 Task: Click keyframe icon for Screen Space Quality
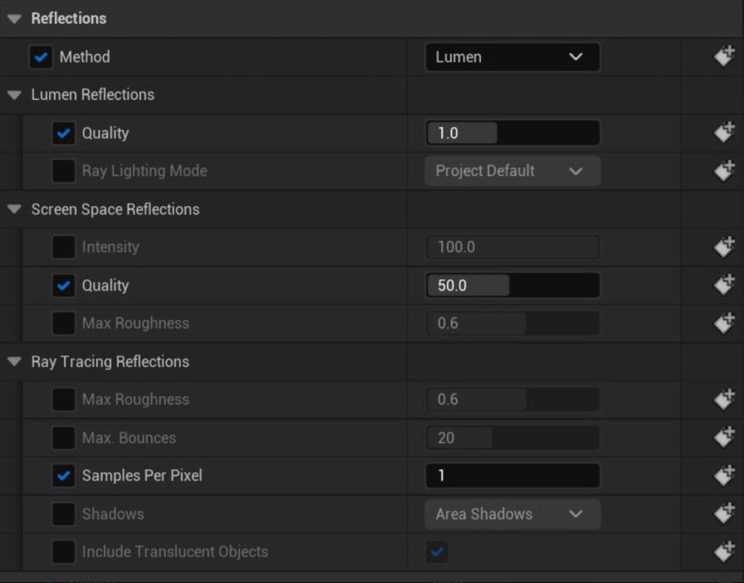(x=725, y=285)
